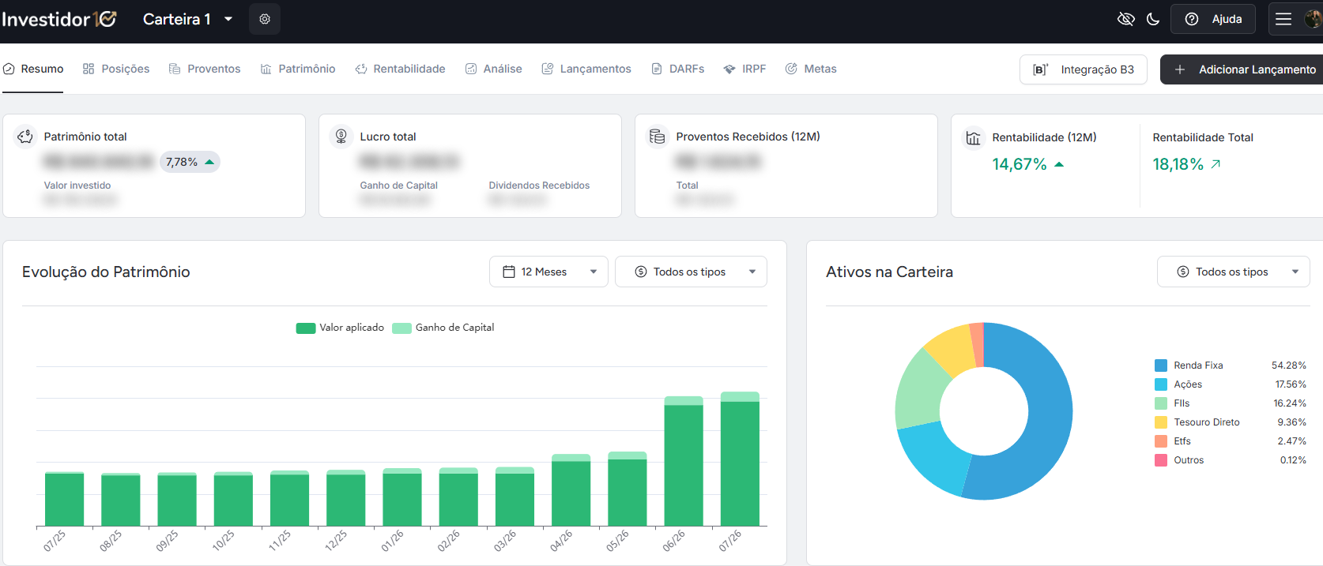Click the Patrimônio total icon

click(25, 137)
